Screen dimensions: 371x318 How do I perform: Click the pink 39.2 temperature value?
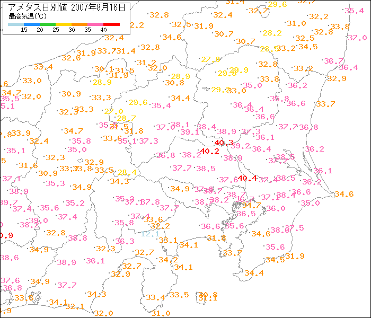tap(241, 146)
